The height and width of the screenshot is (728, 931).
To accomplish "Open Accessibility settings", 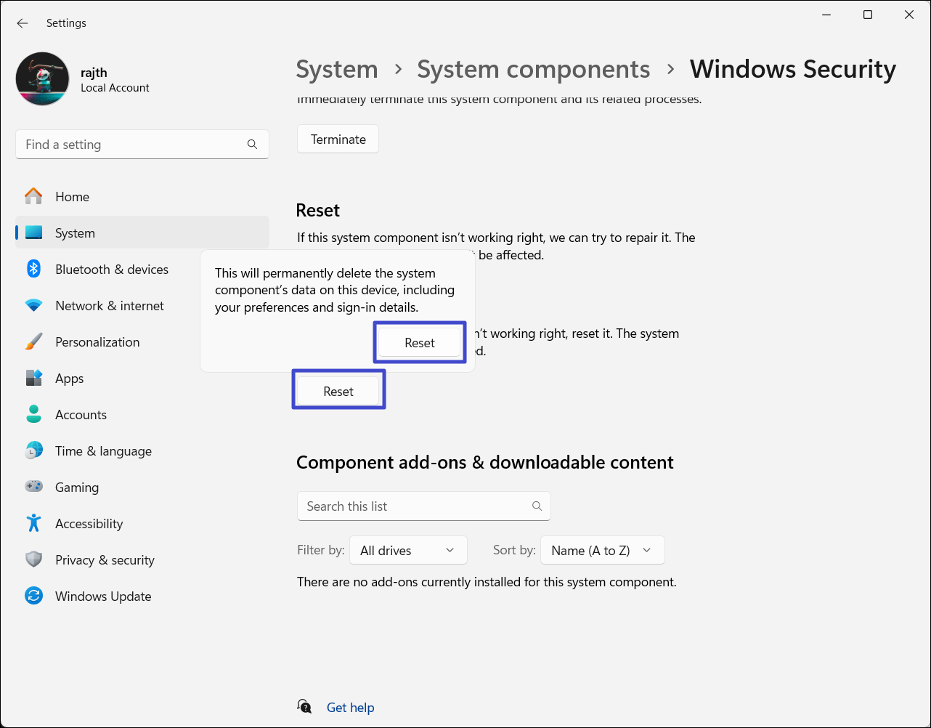I will point(89,524).
